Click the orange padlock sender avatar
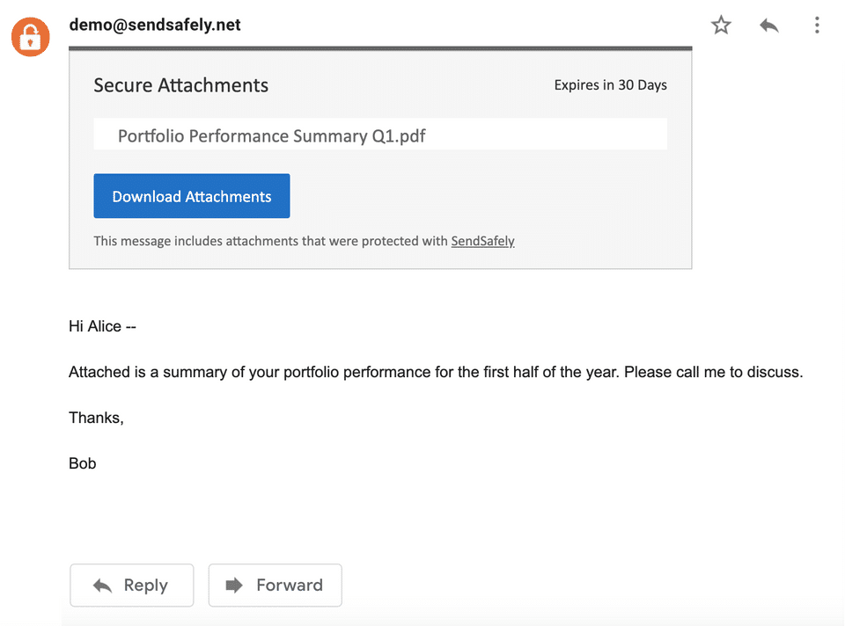The height and width of the screenshot is (626, 845). [x=30, y=36]
